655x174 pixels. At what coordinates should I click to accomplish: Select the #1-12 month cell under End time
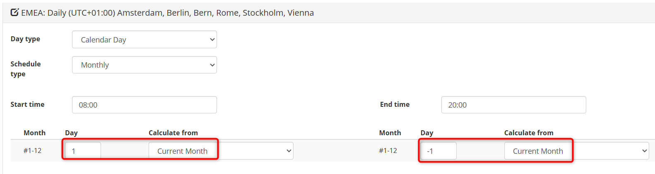[x=388, y=150]
